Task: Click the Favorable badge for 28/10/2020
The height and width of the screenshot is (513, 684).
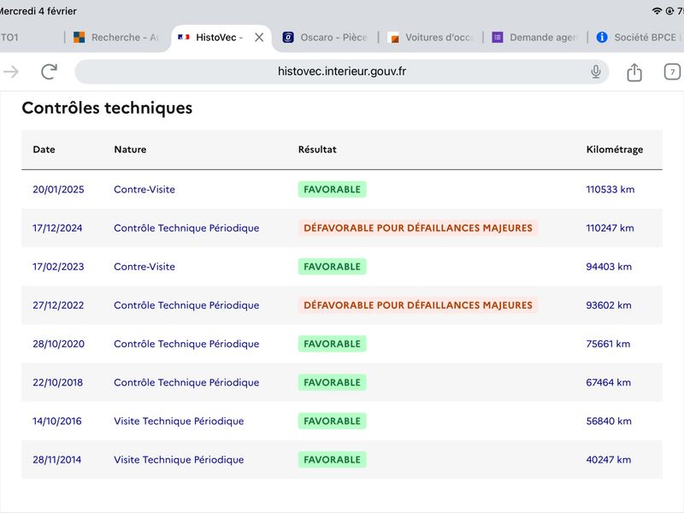Action: (332, 344)
